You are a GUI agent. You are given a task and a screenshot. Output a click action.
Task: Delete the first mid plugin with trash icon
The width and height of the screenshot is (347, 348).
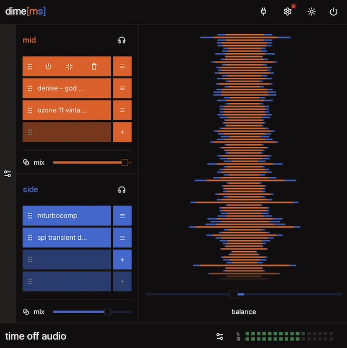[94, 66]
